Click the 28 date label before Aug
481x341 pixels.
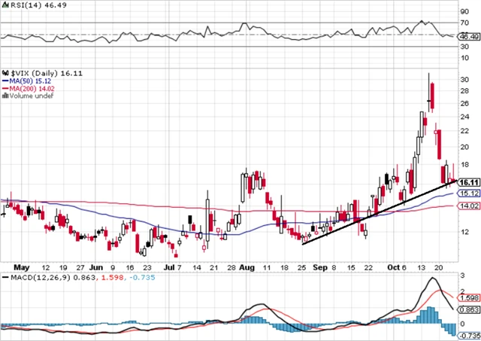tap(231, 268)
